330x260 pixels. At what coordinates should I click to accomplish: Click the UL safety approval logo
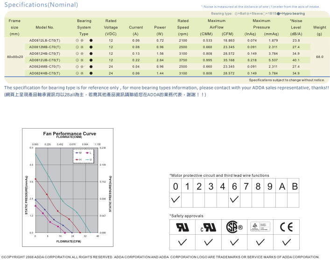pyautogui.click(x=183, y=227)
